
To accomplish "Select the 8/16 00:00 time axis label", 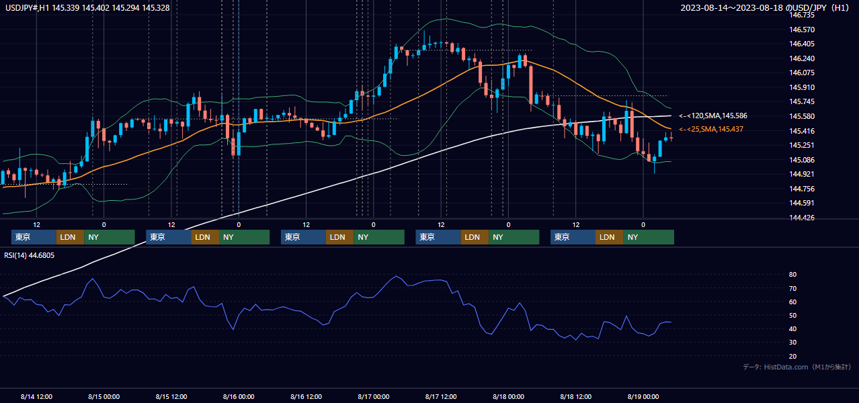I will tap(239, 396).
